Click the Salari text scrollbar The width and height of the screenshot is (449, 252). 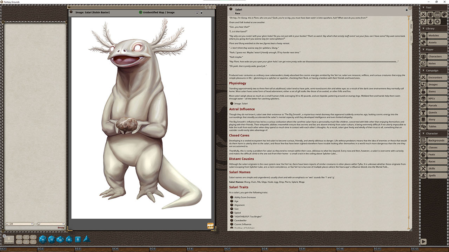tap(409, 122)
